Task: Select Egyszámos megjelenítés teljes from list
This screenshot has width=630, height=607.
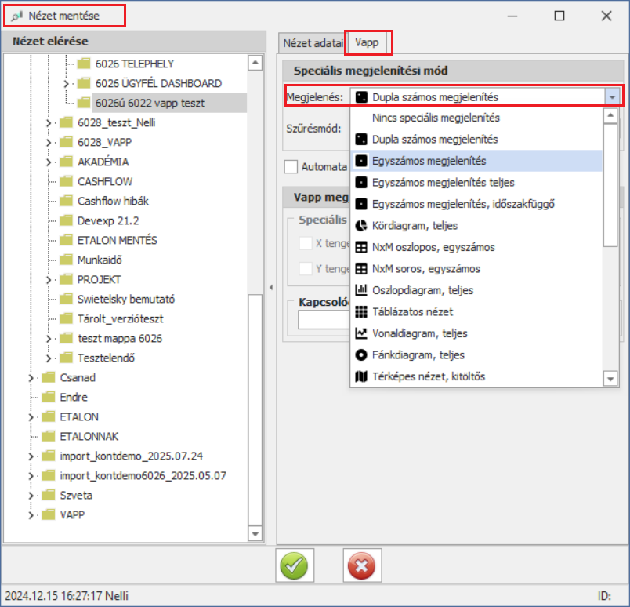Action: (444, 183)
